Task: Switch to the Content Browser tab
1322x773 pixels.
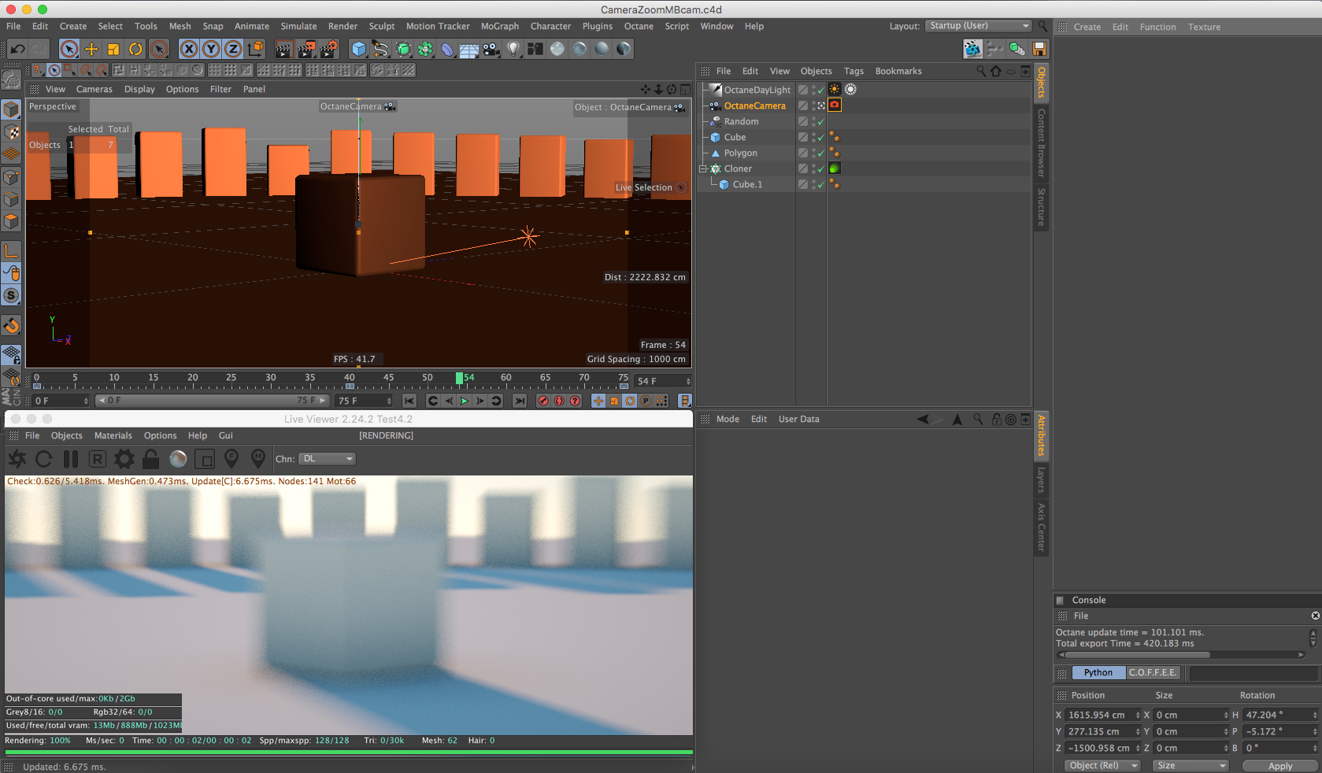Action: pos(1041,142)
